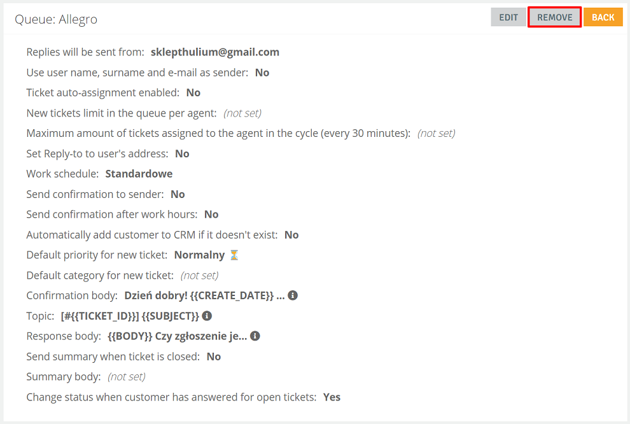Viewport: 630px width, 424px height.
Task: Click the confirmation body text Dzień dobry!
Action: pos(156,295)
